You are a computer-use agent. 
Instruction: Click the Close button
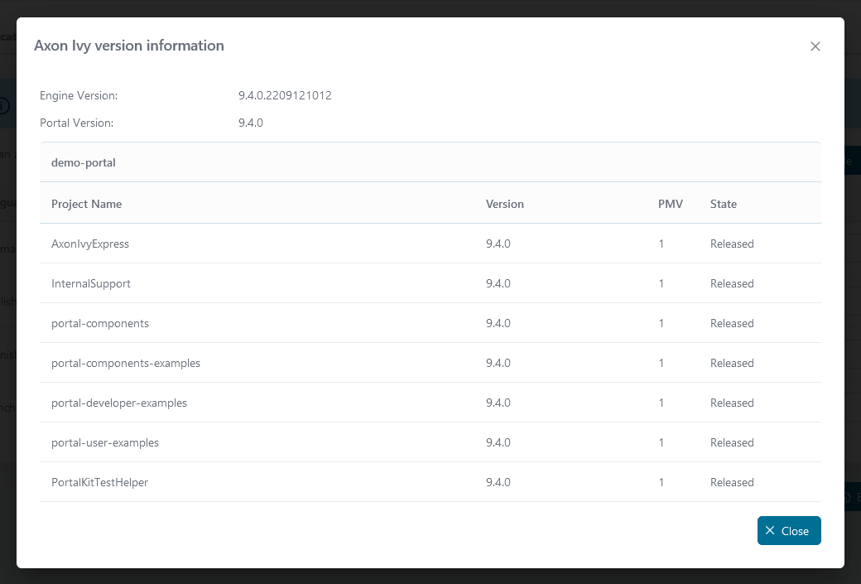[x=789, y=531]
